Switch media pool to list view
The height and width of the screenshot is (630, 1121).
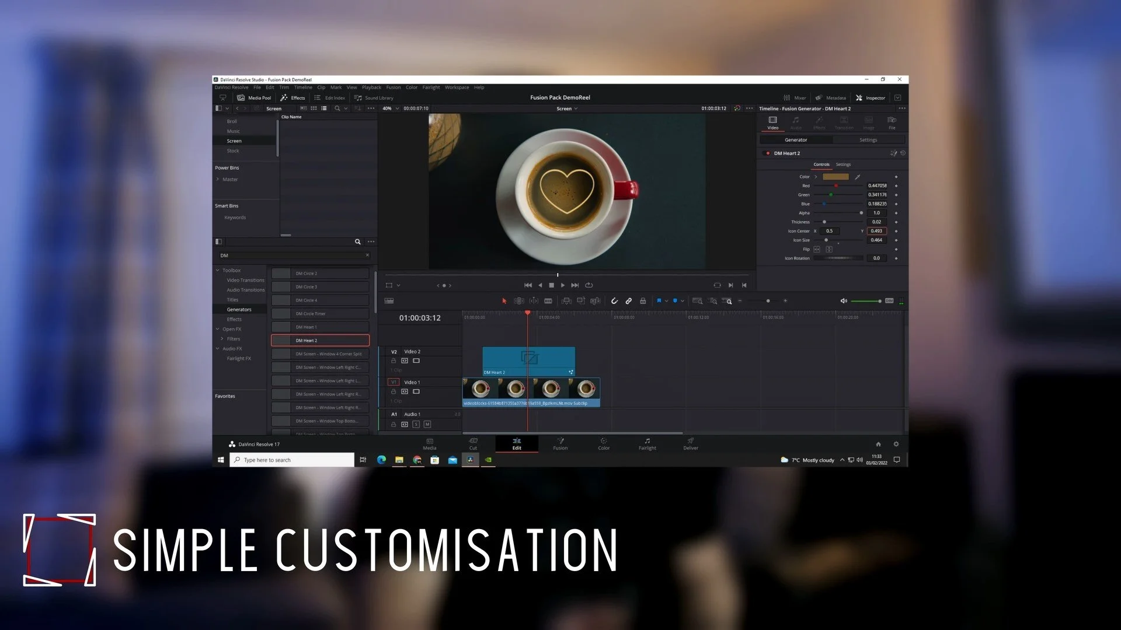coord(324,108)
